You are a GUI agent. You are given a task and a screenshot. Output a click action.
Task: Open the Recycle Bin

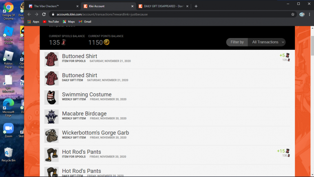point(9,155)
